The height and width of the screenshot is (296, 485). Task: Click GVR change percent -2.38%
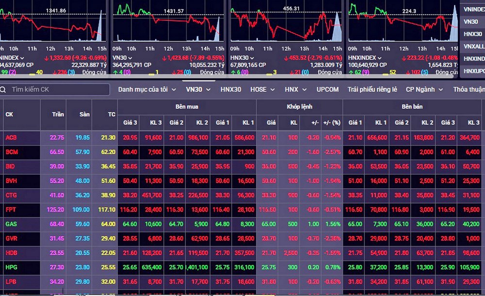tap(332, 239)
